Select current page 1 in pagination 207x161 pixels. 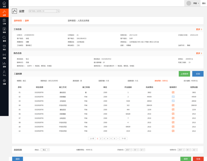(97, 138)
